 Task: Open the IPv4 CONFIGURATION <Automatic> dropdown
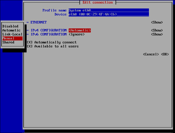pyautogui.click(x=80, y=30)
